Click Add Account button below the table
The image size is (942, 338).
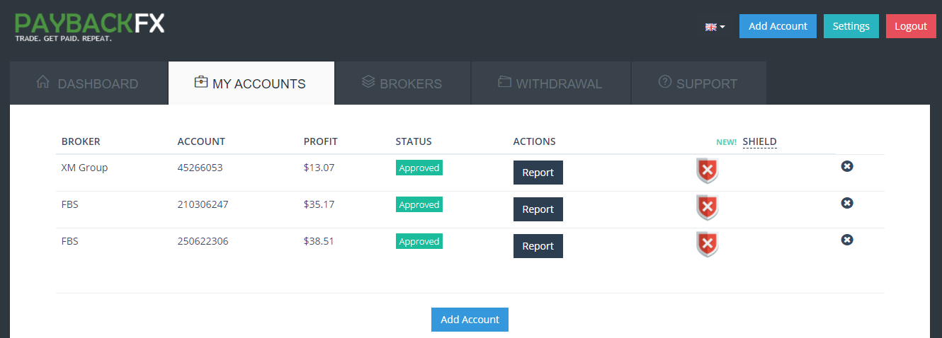point(470,320)
